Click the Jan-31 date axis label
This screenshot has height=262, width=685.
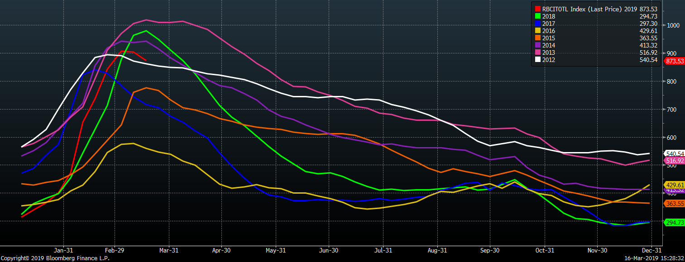click(63, 250)
